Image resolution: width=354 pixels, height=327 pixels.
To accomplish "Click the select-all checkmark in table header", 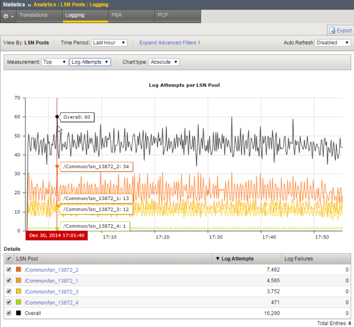I will [8, 259].
